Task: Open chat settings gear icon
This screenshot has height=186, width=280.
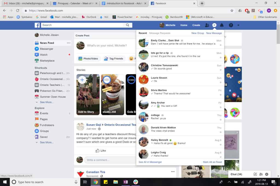Action: click(x=267, y=174)
